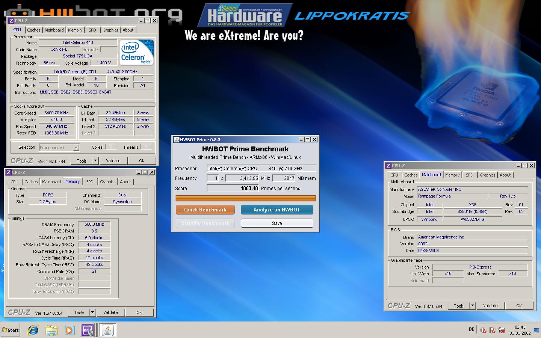
Task: Click the BIOS date 04/28/2009
Action: [472, 250]
